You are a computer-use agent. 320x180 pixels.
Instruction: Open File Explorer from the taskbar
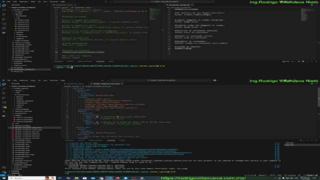pos(76,178)
